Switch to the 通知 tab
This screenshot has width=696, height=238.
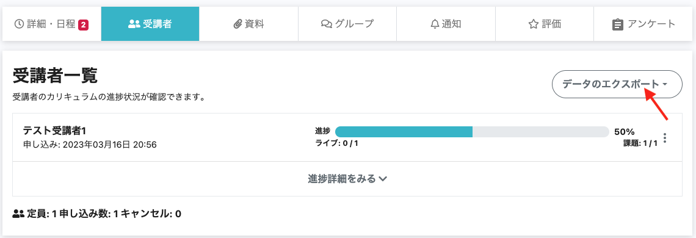tap(446, 24)
